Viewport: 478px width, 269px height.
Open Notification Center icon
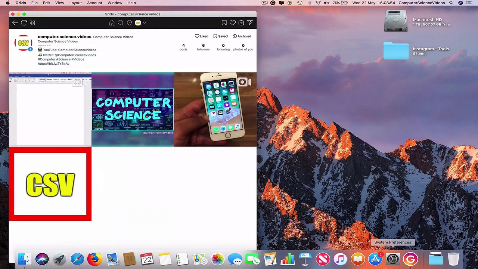(x=469, y=3)
